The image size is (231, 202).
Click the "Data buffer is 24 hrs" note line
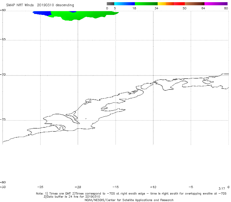[x=72, y=197]
